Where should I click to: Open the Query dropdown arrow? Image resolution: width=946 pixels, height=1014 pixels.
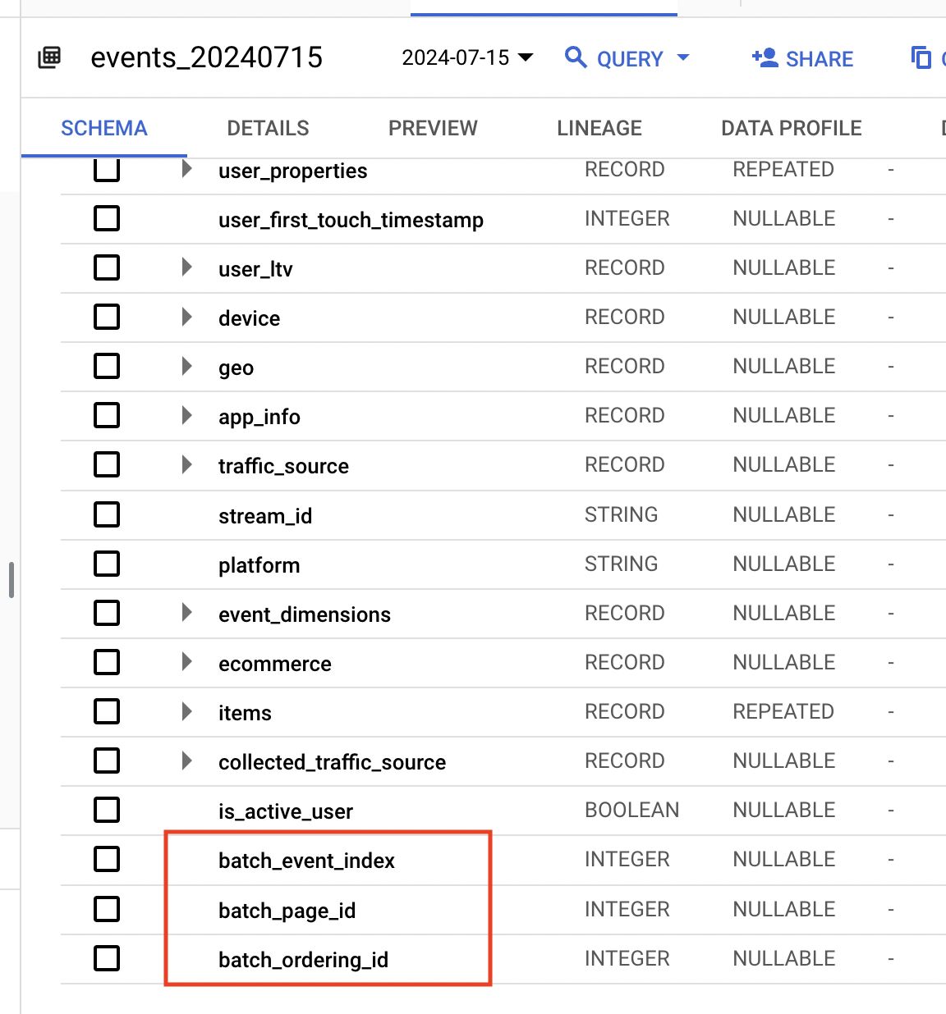tap(682, 57)
